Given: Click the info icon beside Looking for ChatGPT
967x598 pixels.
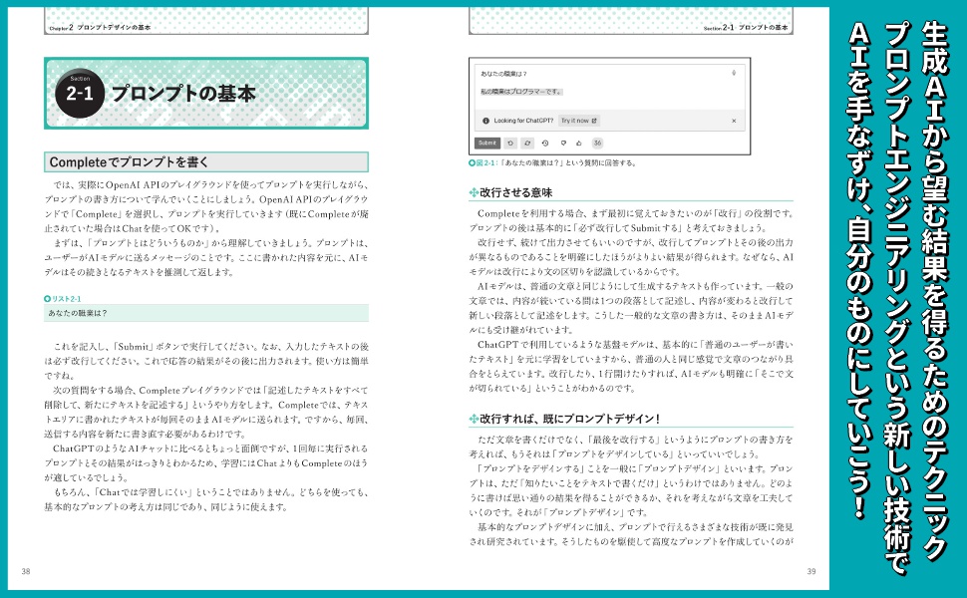Looking at the screenshot, I should [x=485, y=120].
